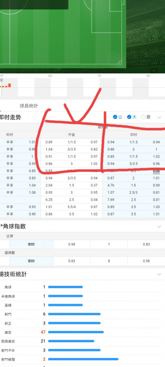165x367 pixels.
Task: Click the highlighted 0.48 odds cell
Action: pos(156,171)
